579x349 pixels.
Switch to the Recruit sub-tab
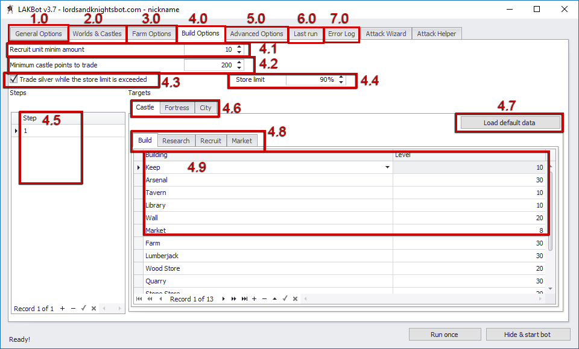point(211,141)
